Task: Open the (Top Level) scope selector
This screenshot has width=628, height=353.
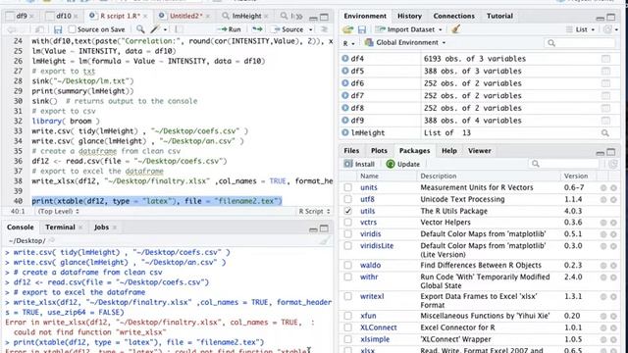Action: [59, 212]
